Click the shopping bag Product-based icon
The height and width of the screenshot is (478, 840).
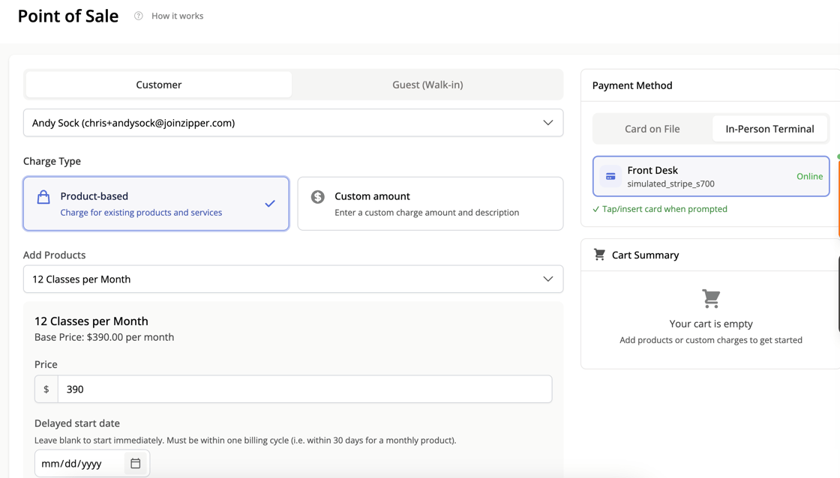pyautogui.click(x=43, y=197)
